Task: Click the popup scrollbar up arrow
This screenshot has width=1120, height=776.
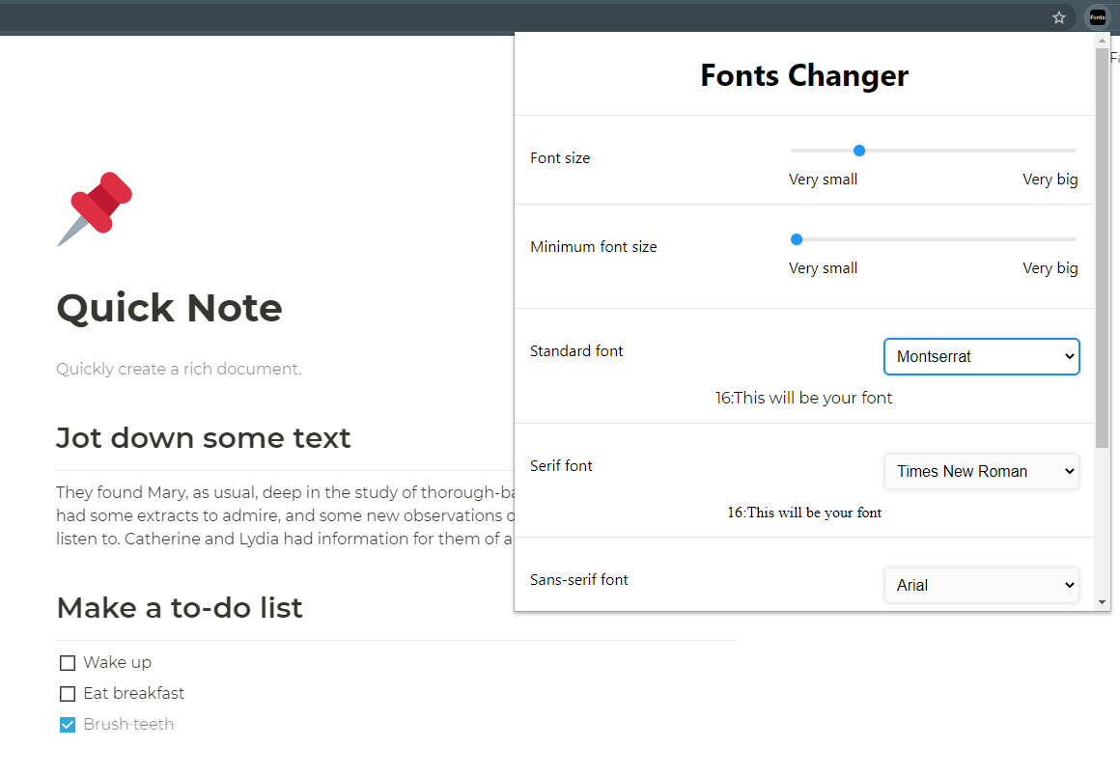Action: [x=1103, y=41]
